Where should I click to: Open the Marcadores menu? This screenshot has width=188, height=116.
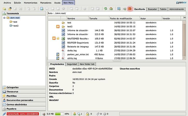(x=46, y=3)
